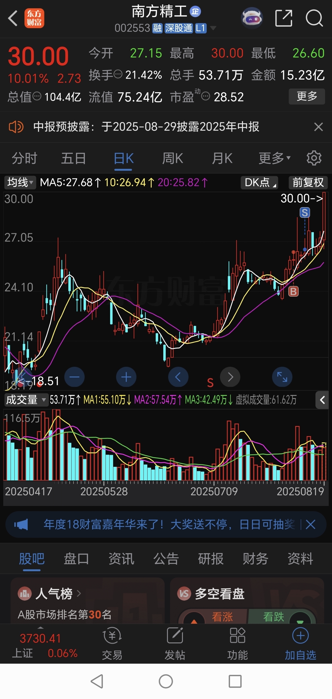
Task: Open the search magnifier
Action: click(x=314, y=18)
